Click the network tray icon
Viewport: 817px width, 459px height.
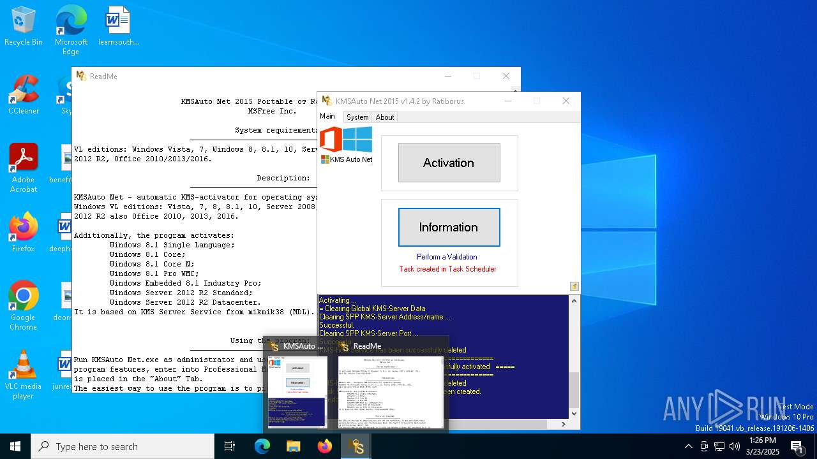tap(719, 446)
